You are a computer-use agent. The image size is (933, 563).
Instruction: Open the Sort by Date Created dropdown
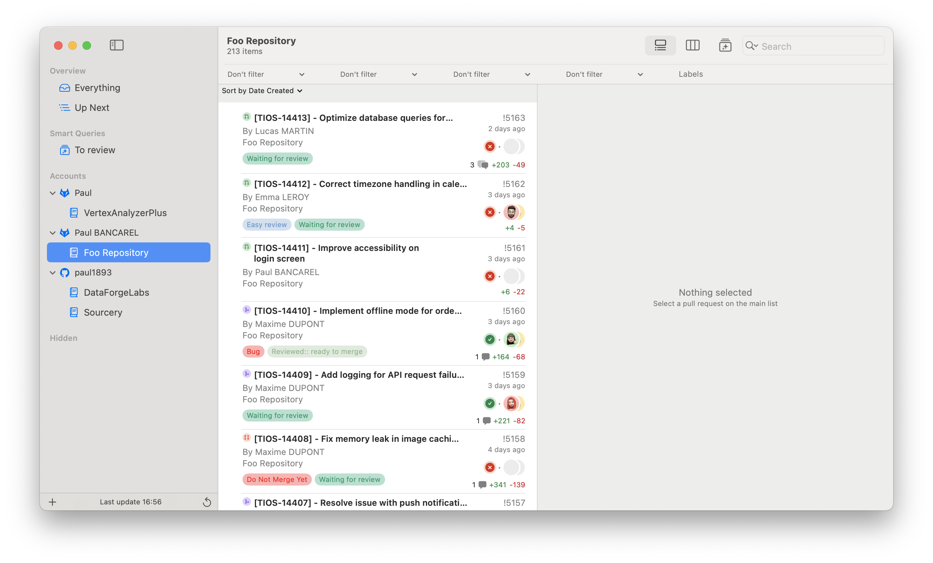[x=262, y=91]
